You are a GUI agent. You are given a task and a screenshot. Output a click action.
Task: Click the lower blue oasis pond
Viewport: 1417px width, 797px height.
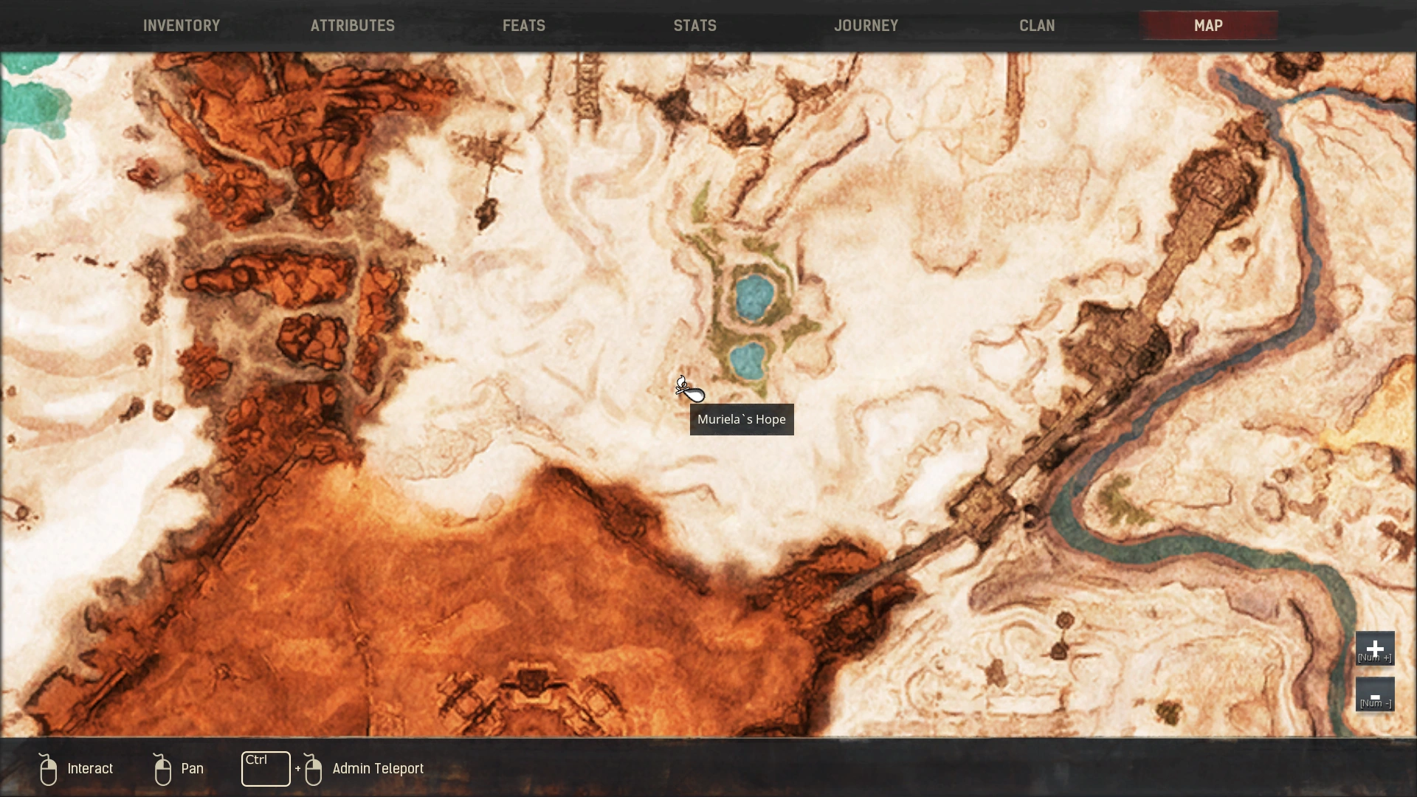pyautogui.click(x=747, y=361)
